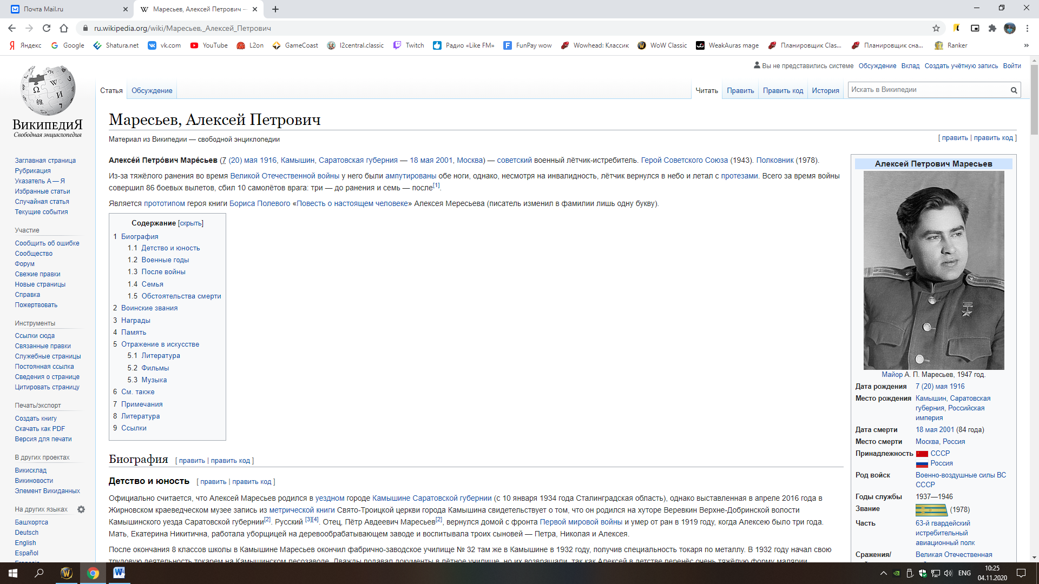Screen dimensions: 1039x584
Task: Select the Обсуждение tab
Action: point(152,90)
